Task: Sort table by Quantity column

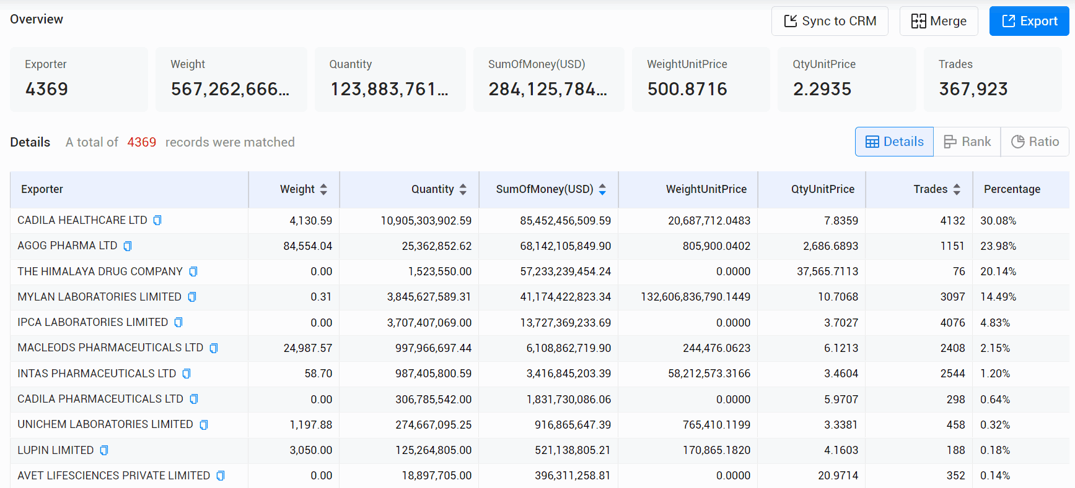Action: pyautogui.click(x=463, y=189)
